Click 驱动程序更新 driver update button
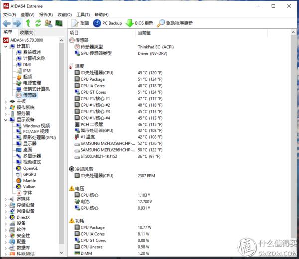This screenshot has height=259, width=299. (x=175, y=23)
